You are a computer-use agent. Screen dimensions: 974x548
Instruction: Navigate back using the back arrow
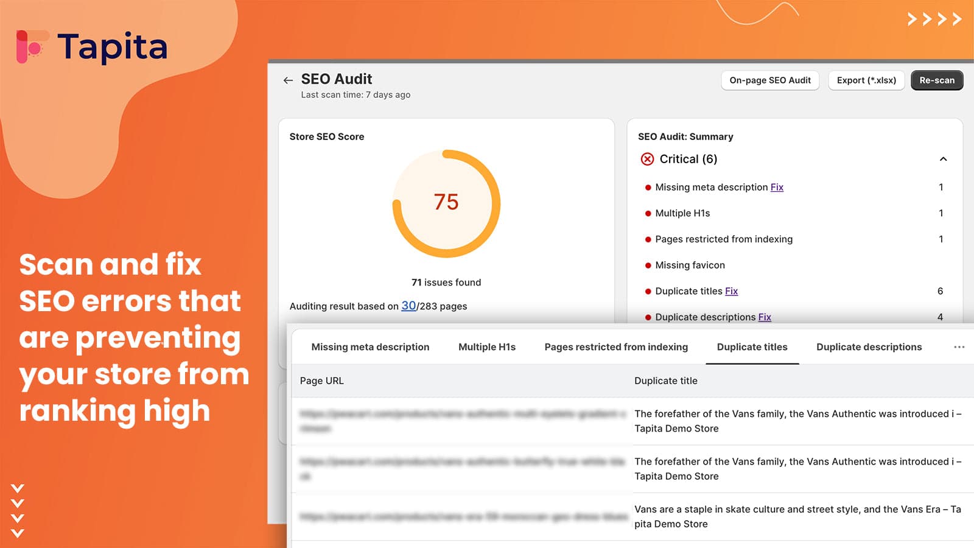(287, 80)
